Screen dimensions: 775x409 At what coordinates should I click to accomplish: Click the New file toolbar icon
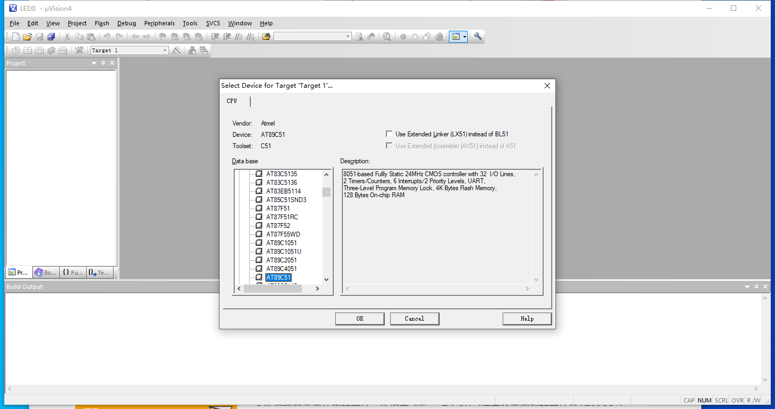click(x=16, y=37)
